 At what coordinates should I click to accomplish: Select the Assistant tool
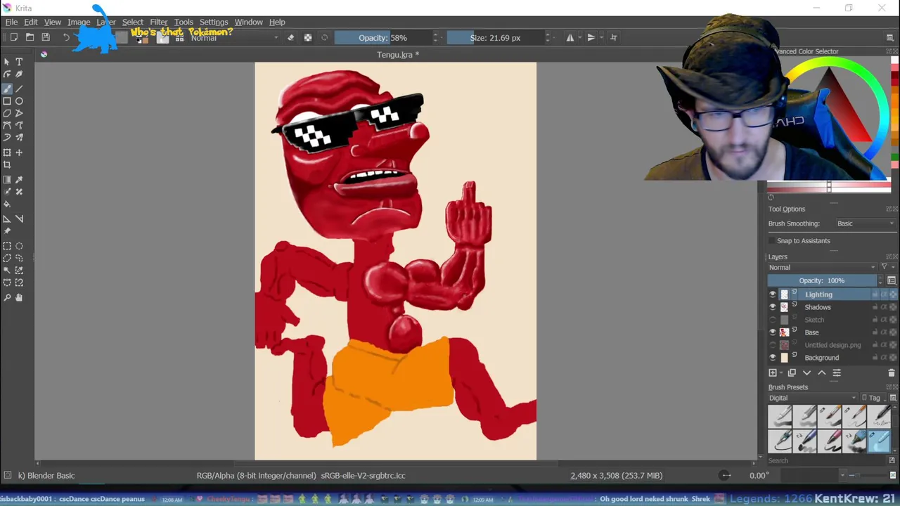pos(7,219)
